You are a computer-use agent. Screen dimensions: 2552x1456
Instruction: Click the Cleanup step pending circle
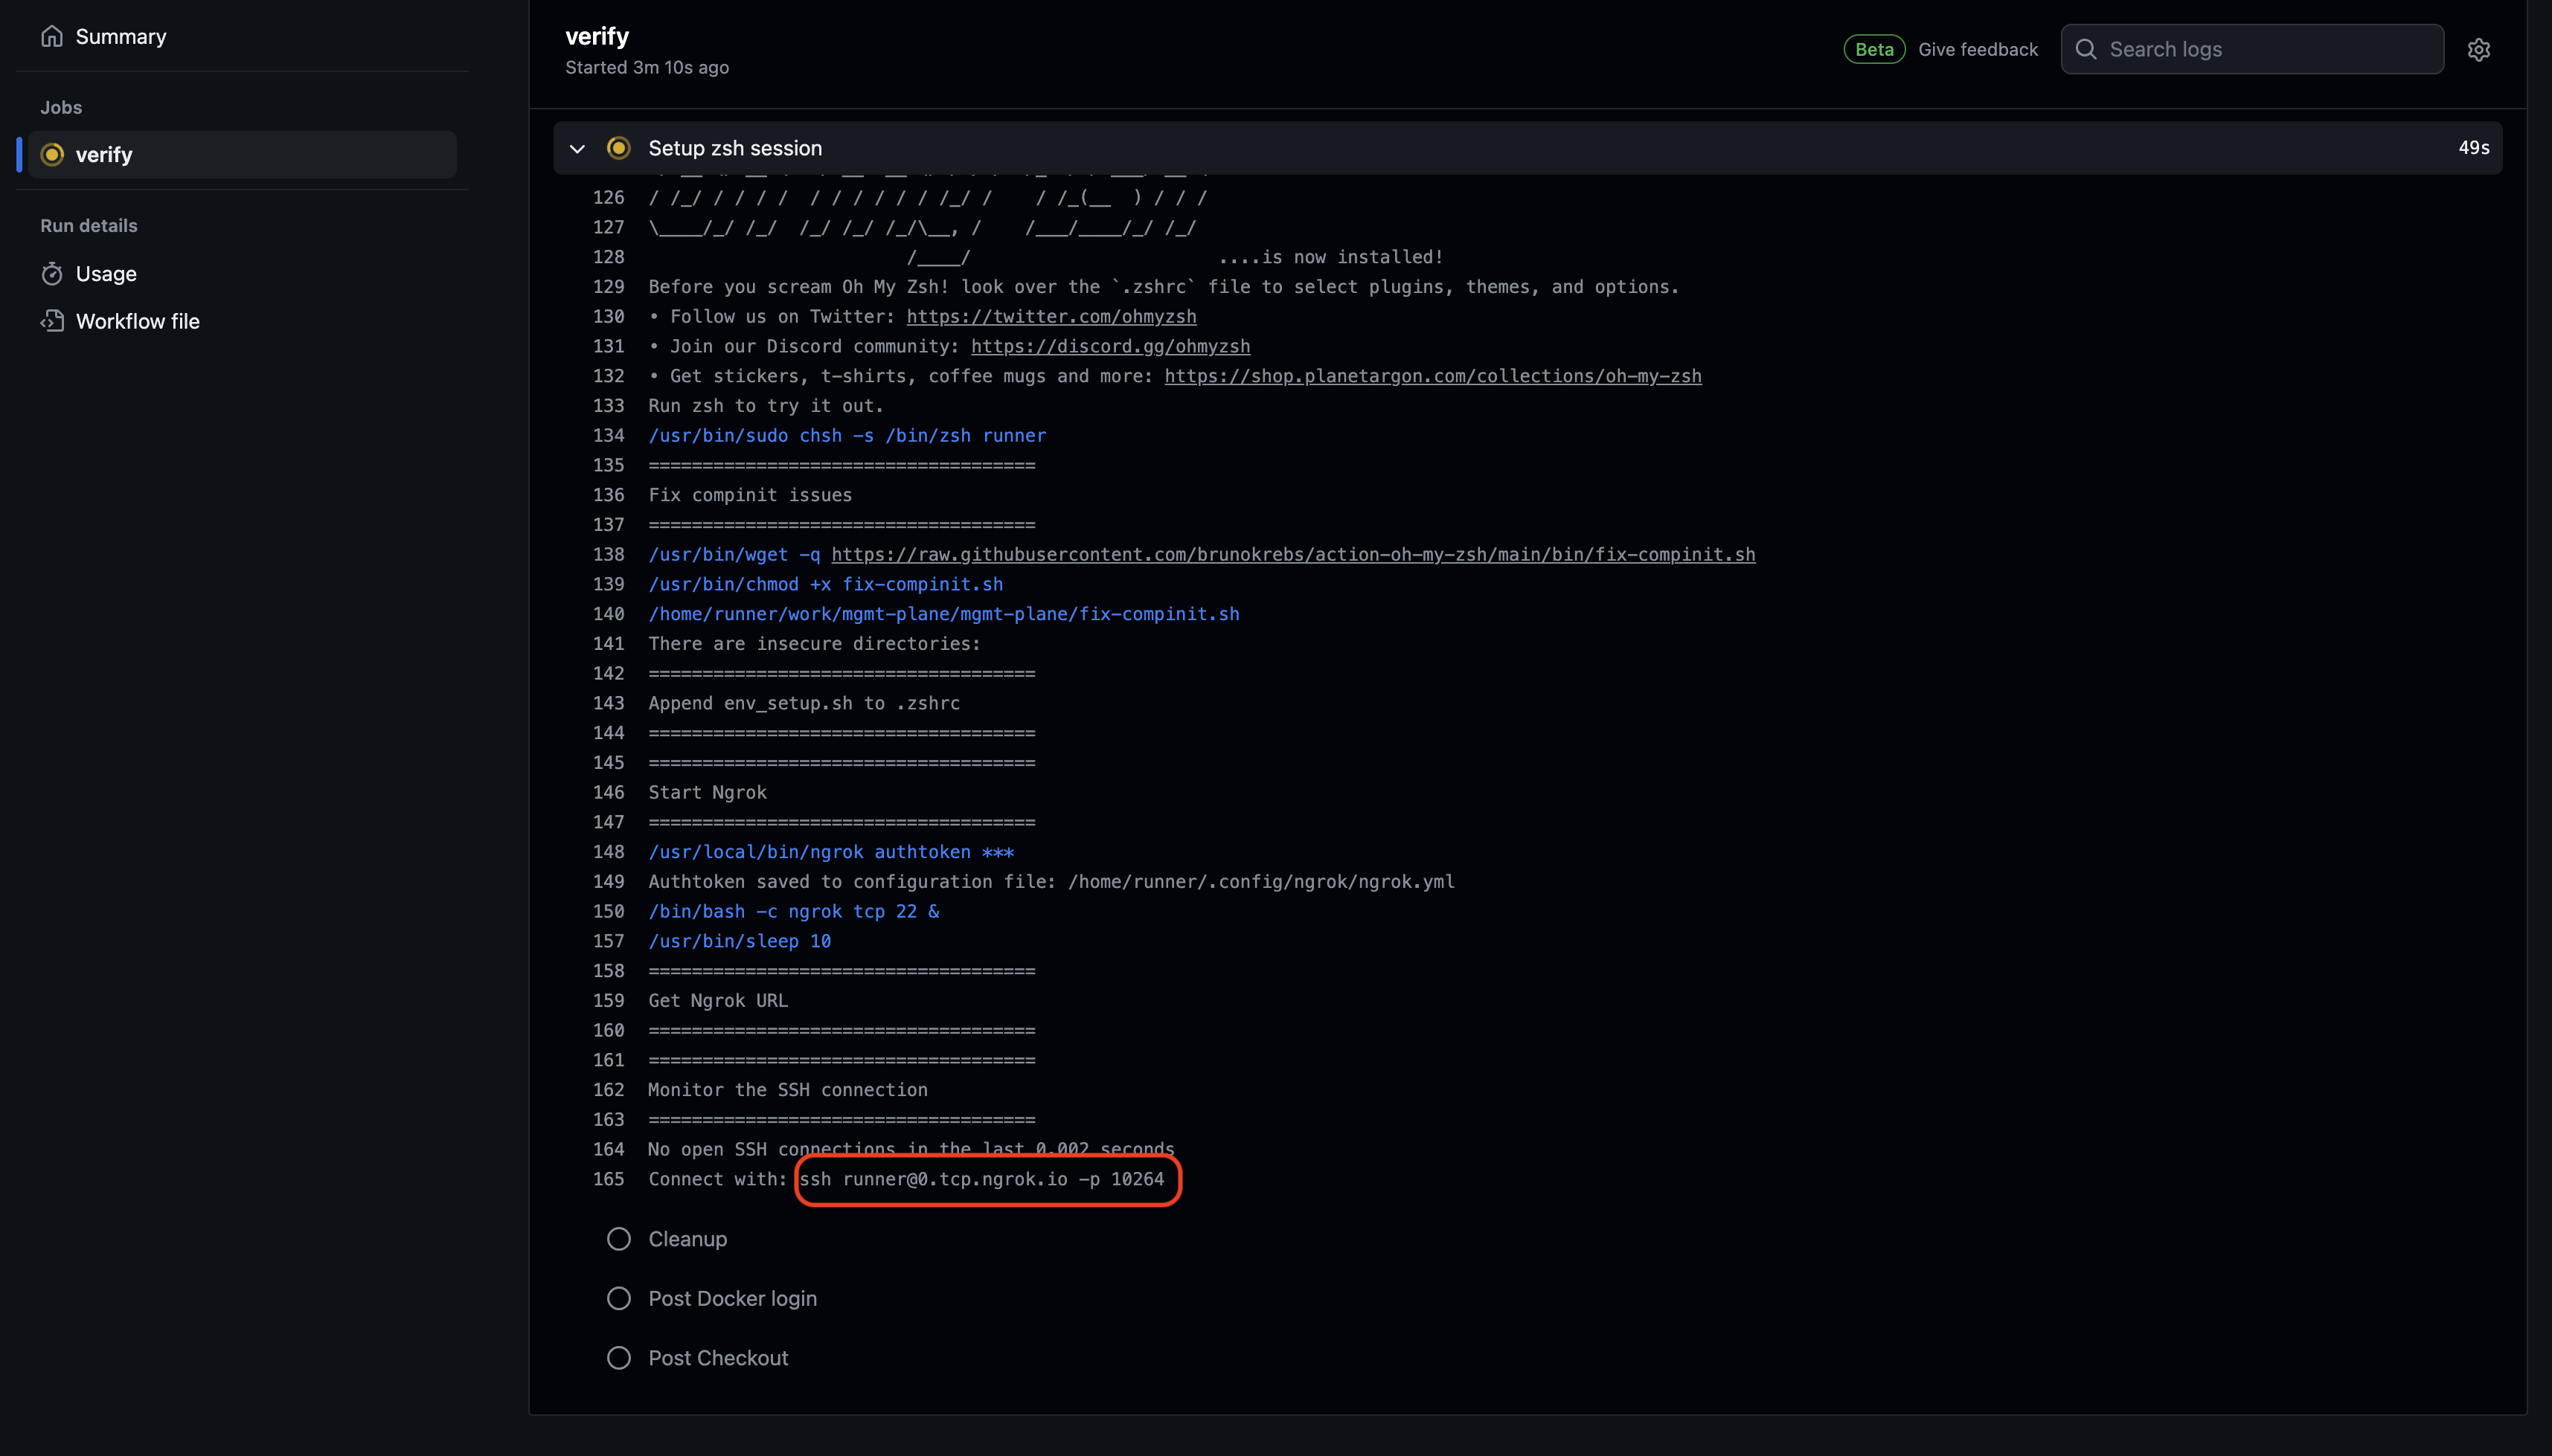(x=618, y=1239)
